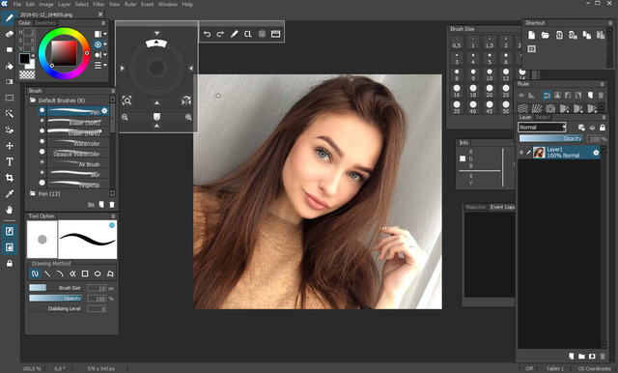The image size is (618, 373).
Task: Toggle Layer1 visibility eye
Action: [x=521, y=153]
